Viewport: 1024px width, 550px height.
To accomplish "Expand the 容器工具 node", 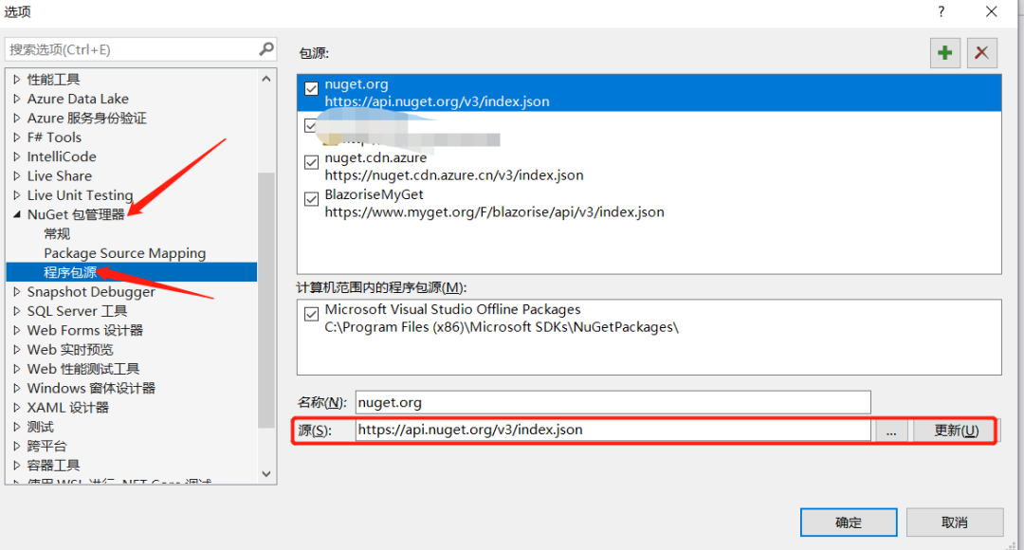I will click(17, 465).
